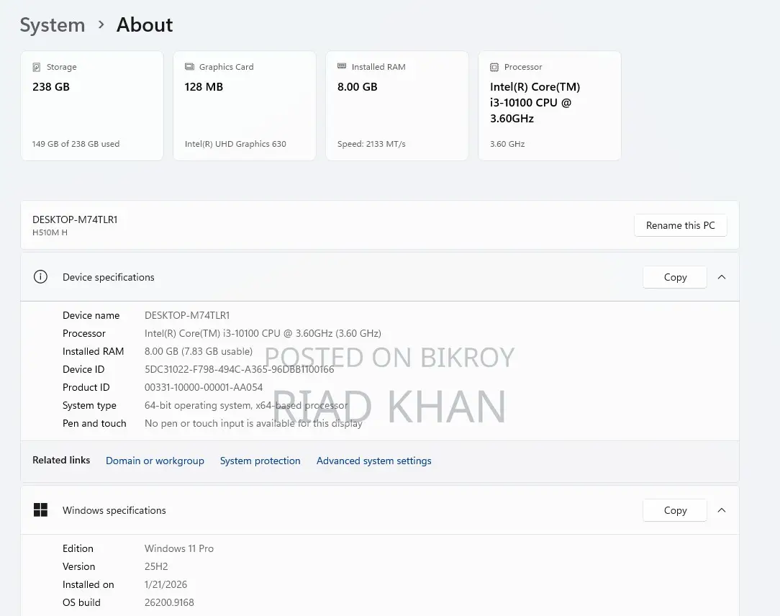Collapse the Device specifications section
The width and height of the screenshot is (780, 616).
pyautogui.click(x=721, y=277)
